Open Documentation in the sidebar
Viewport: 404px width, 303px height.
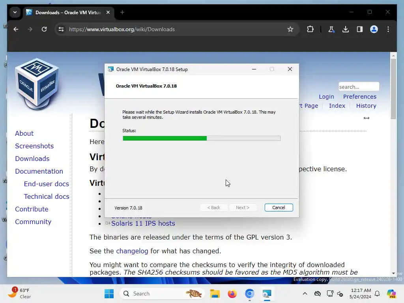pyautogui.click(x=39, y=171)
